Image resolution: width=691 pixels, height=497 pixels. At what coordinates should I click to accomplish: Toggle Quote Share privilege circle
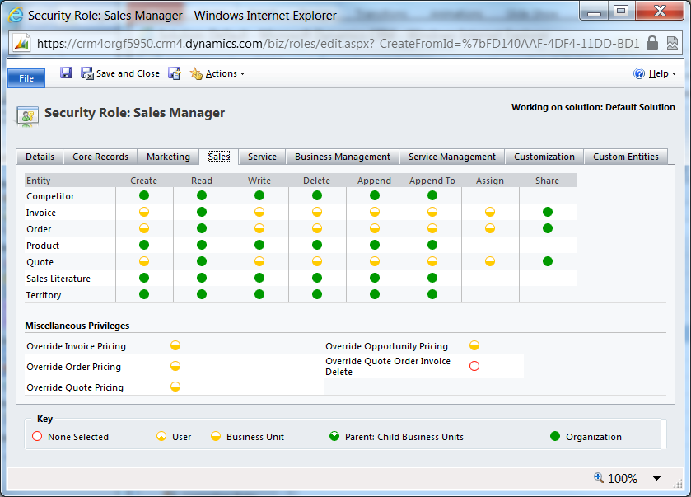(548, 261)
